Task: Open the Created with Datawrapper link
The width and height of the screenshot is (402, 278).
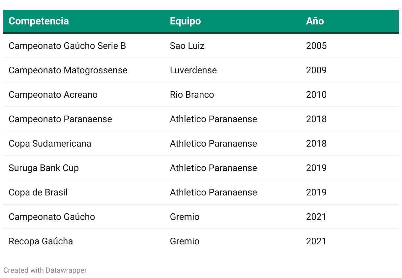Action: pos(45,270)
